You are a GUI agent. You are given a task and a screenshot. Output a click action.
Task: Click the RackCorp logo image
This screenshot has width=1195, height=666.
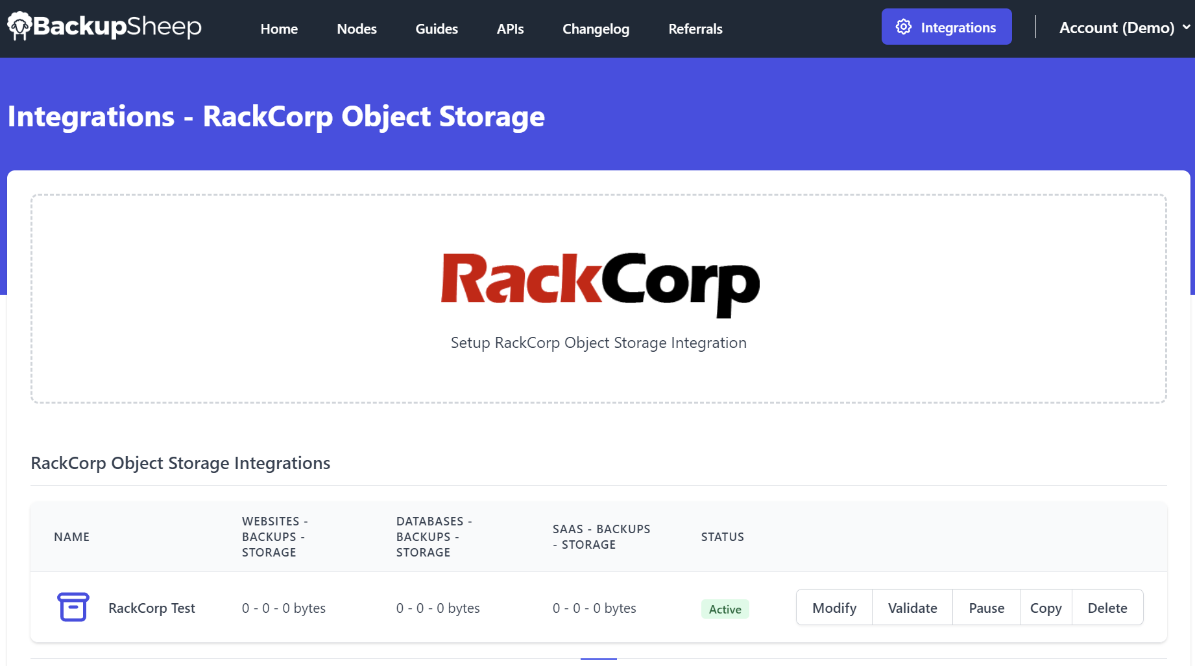(x=599, y=285)
